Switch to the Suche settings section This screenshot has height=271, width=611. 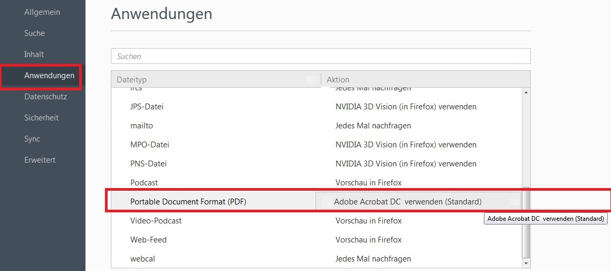point(34,33)
